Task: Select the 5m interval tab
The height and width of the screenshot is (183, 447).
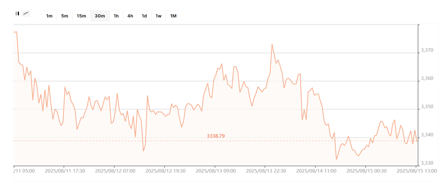Action: coord(65,16)
